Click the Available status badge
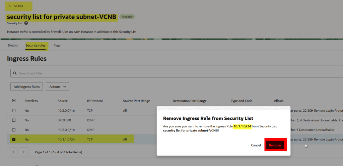 (x=127, y=17)
